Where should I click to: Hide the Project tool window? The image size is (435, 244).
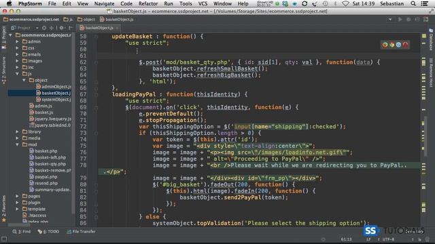[71, 28]
